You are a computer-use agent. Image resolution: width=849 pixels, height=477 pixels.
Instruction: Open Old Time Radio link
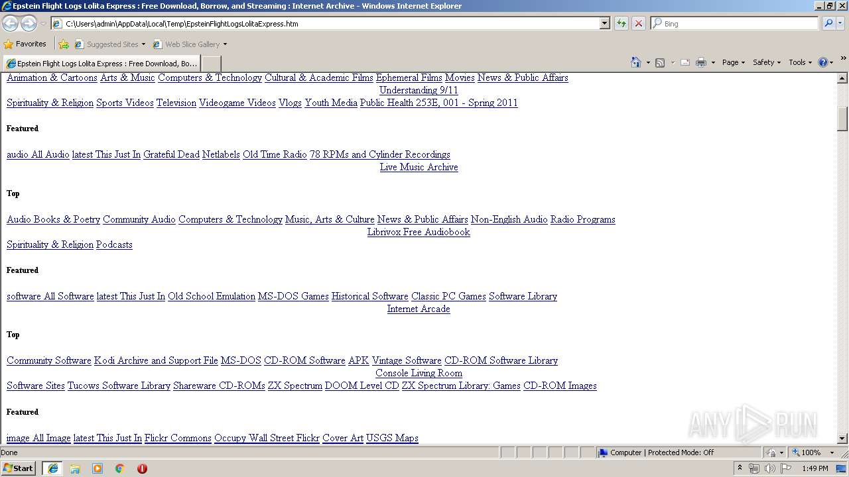(275, 154)
